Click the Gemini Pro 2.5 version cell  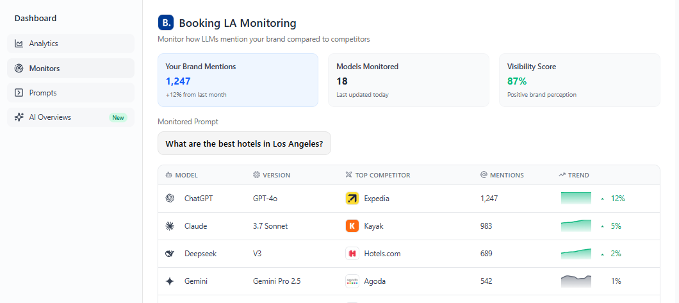click(277, 281)
